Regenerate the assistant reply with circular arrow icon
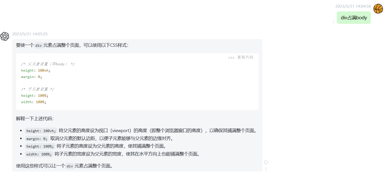384x173 pixels. click(266, 162)
